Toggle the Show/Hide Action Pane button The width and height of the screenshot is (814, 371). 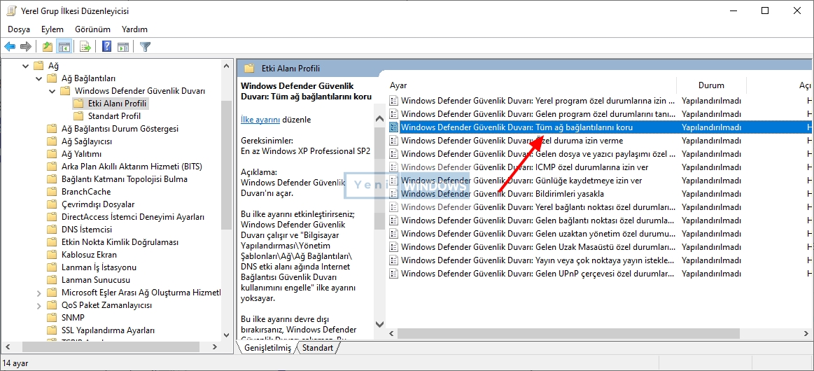123,47
